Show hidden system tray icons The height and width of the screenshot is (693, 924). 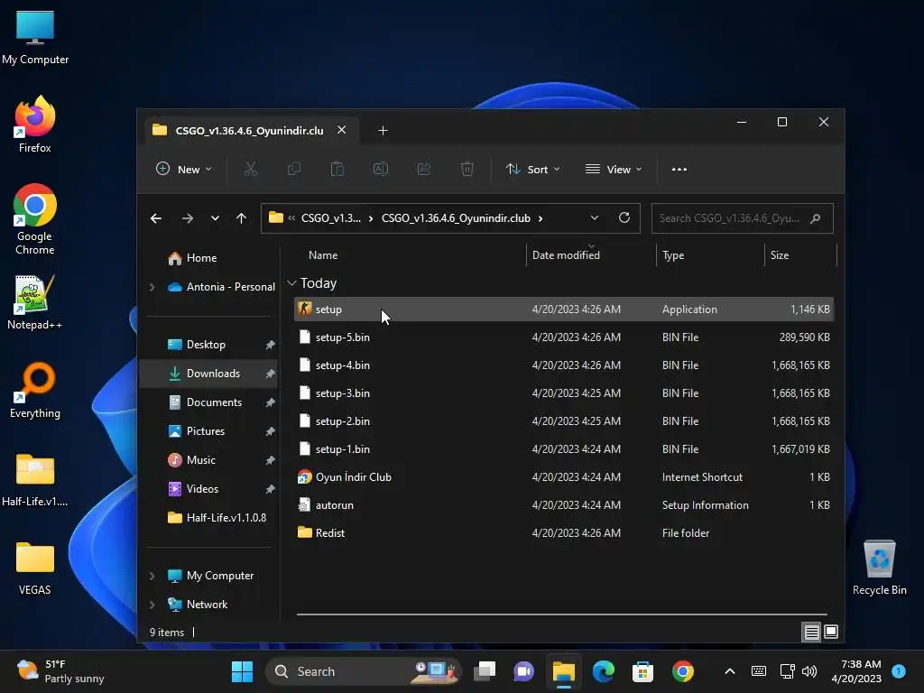(x=729, y=671)
